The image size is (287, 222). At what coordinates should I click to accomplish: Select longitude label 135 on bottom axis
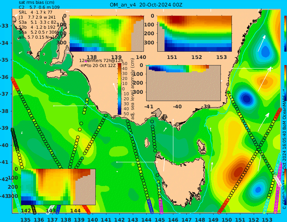point(25,219)
